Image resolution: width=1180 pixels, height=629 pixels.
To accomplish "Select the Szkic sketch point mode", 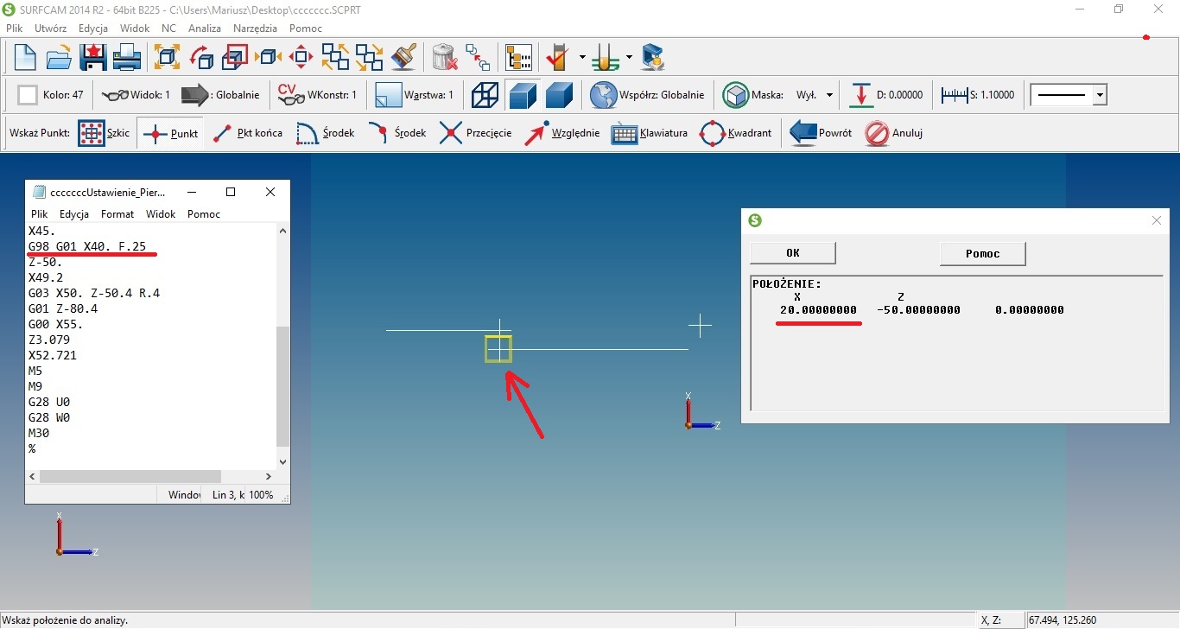I will point(104,133).
